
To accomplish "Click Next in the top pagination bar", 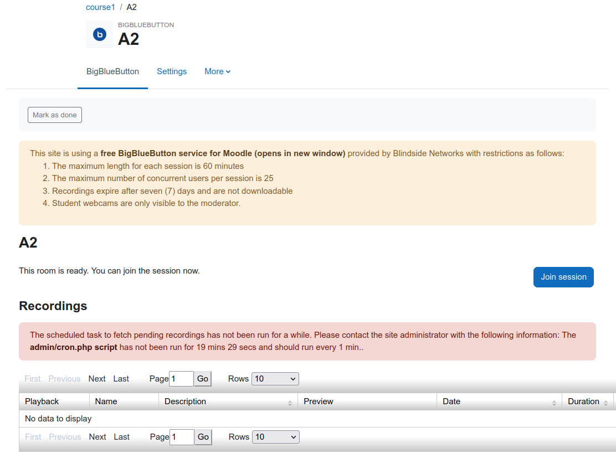I will (97, 379).
